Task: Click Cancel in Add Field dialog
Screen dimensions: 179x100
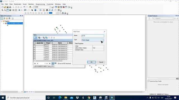Action: click(x=101, y=62)
